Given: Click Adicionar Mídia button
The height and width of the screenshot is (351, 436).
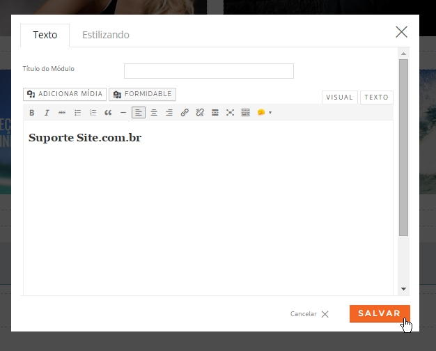Looking at the screenshot, I should pyautogui.click(x=65, y=94).
